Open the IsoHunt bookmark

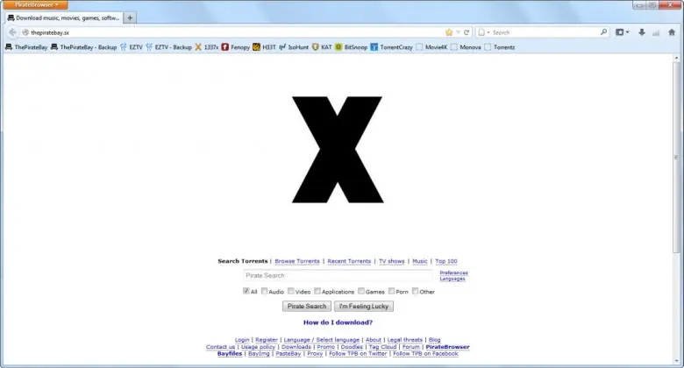[x=294, y=47]
